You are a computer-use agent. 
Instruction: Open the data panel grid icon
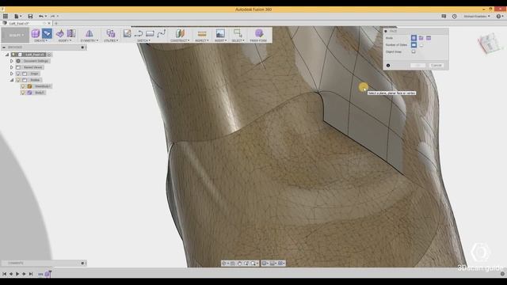point(6,16)
